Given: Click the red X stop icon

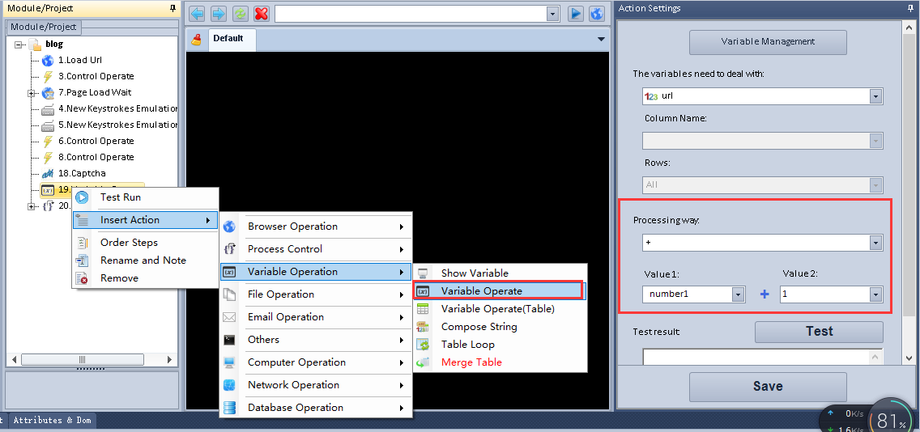Looking at the screenshot, I should [x=262, y=14].
